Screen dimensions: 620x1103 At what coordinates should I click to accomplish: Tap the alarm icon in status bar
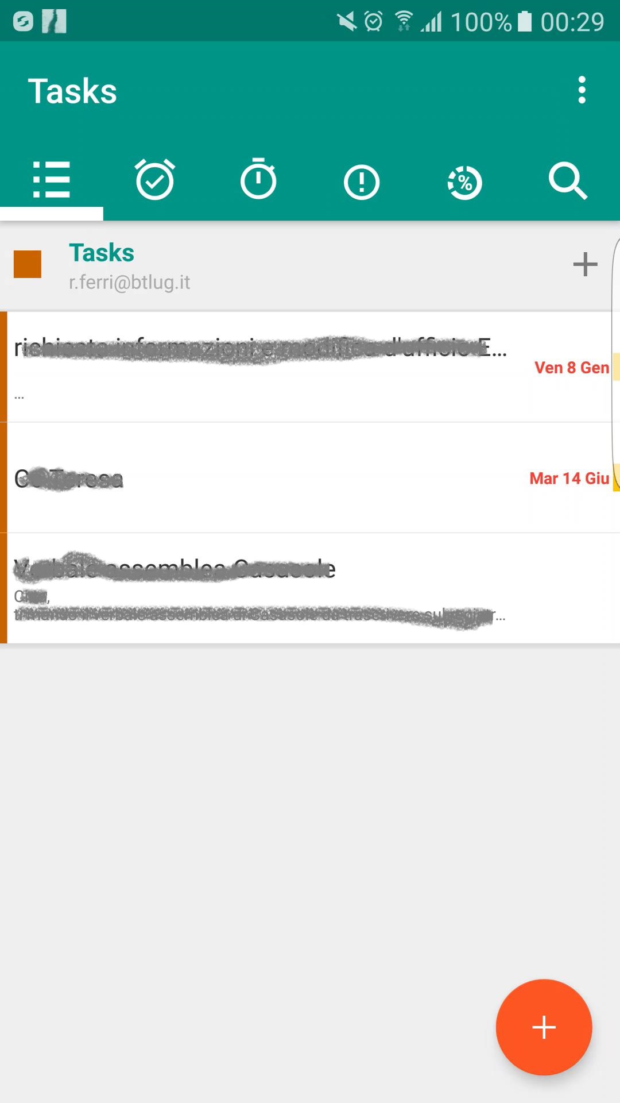(373, 21)
